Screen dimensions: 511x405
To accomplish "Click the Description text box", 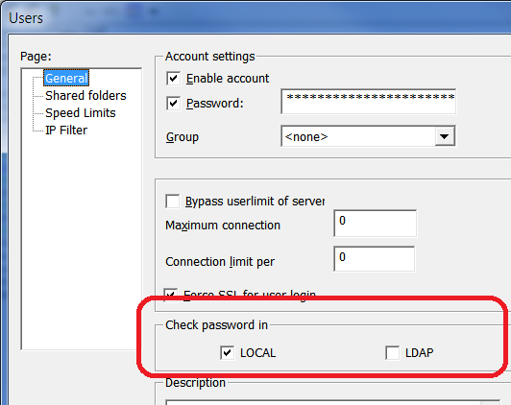I will coord(332,402).
